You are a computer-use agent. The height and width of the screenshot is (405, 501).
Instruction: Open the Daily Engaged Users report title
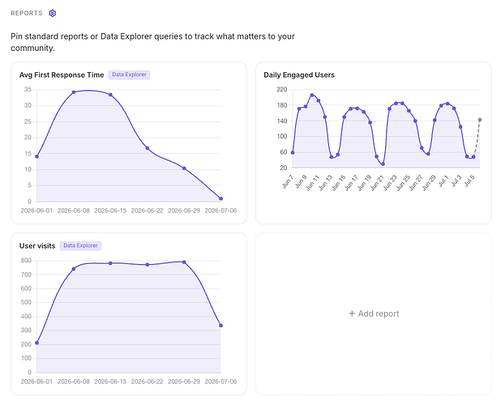299,75
